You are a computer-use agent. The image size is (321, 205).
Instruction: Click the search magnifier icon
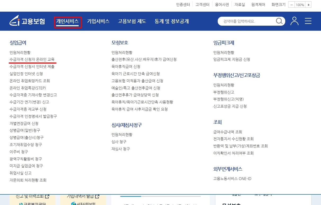[279, 21]
